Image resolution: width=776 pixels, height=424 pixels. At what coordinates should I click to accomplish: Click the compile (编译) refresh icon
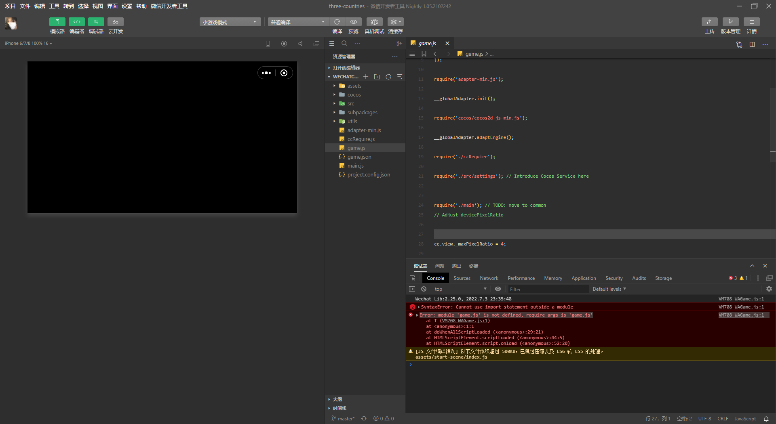tap(337, 22)
